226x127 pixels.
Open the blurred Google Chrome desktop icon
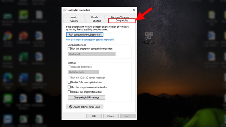click(8, 36)
